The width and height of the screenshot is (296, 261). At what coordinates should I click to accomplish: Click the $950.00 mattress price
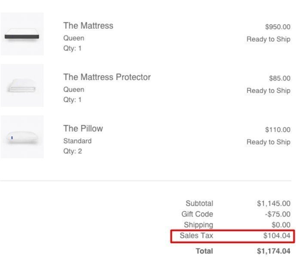click(278, 27)
